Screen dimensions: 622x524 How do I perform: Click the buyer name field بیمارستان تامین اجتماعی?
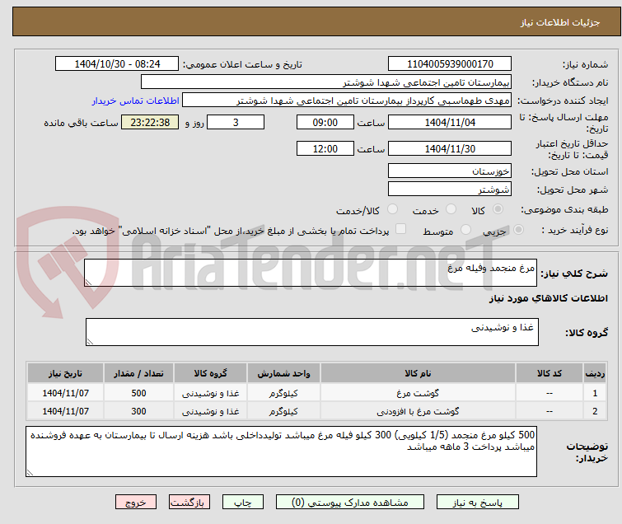pyautogui.click(x=326, y=82)
